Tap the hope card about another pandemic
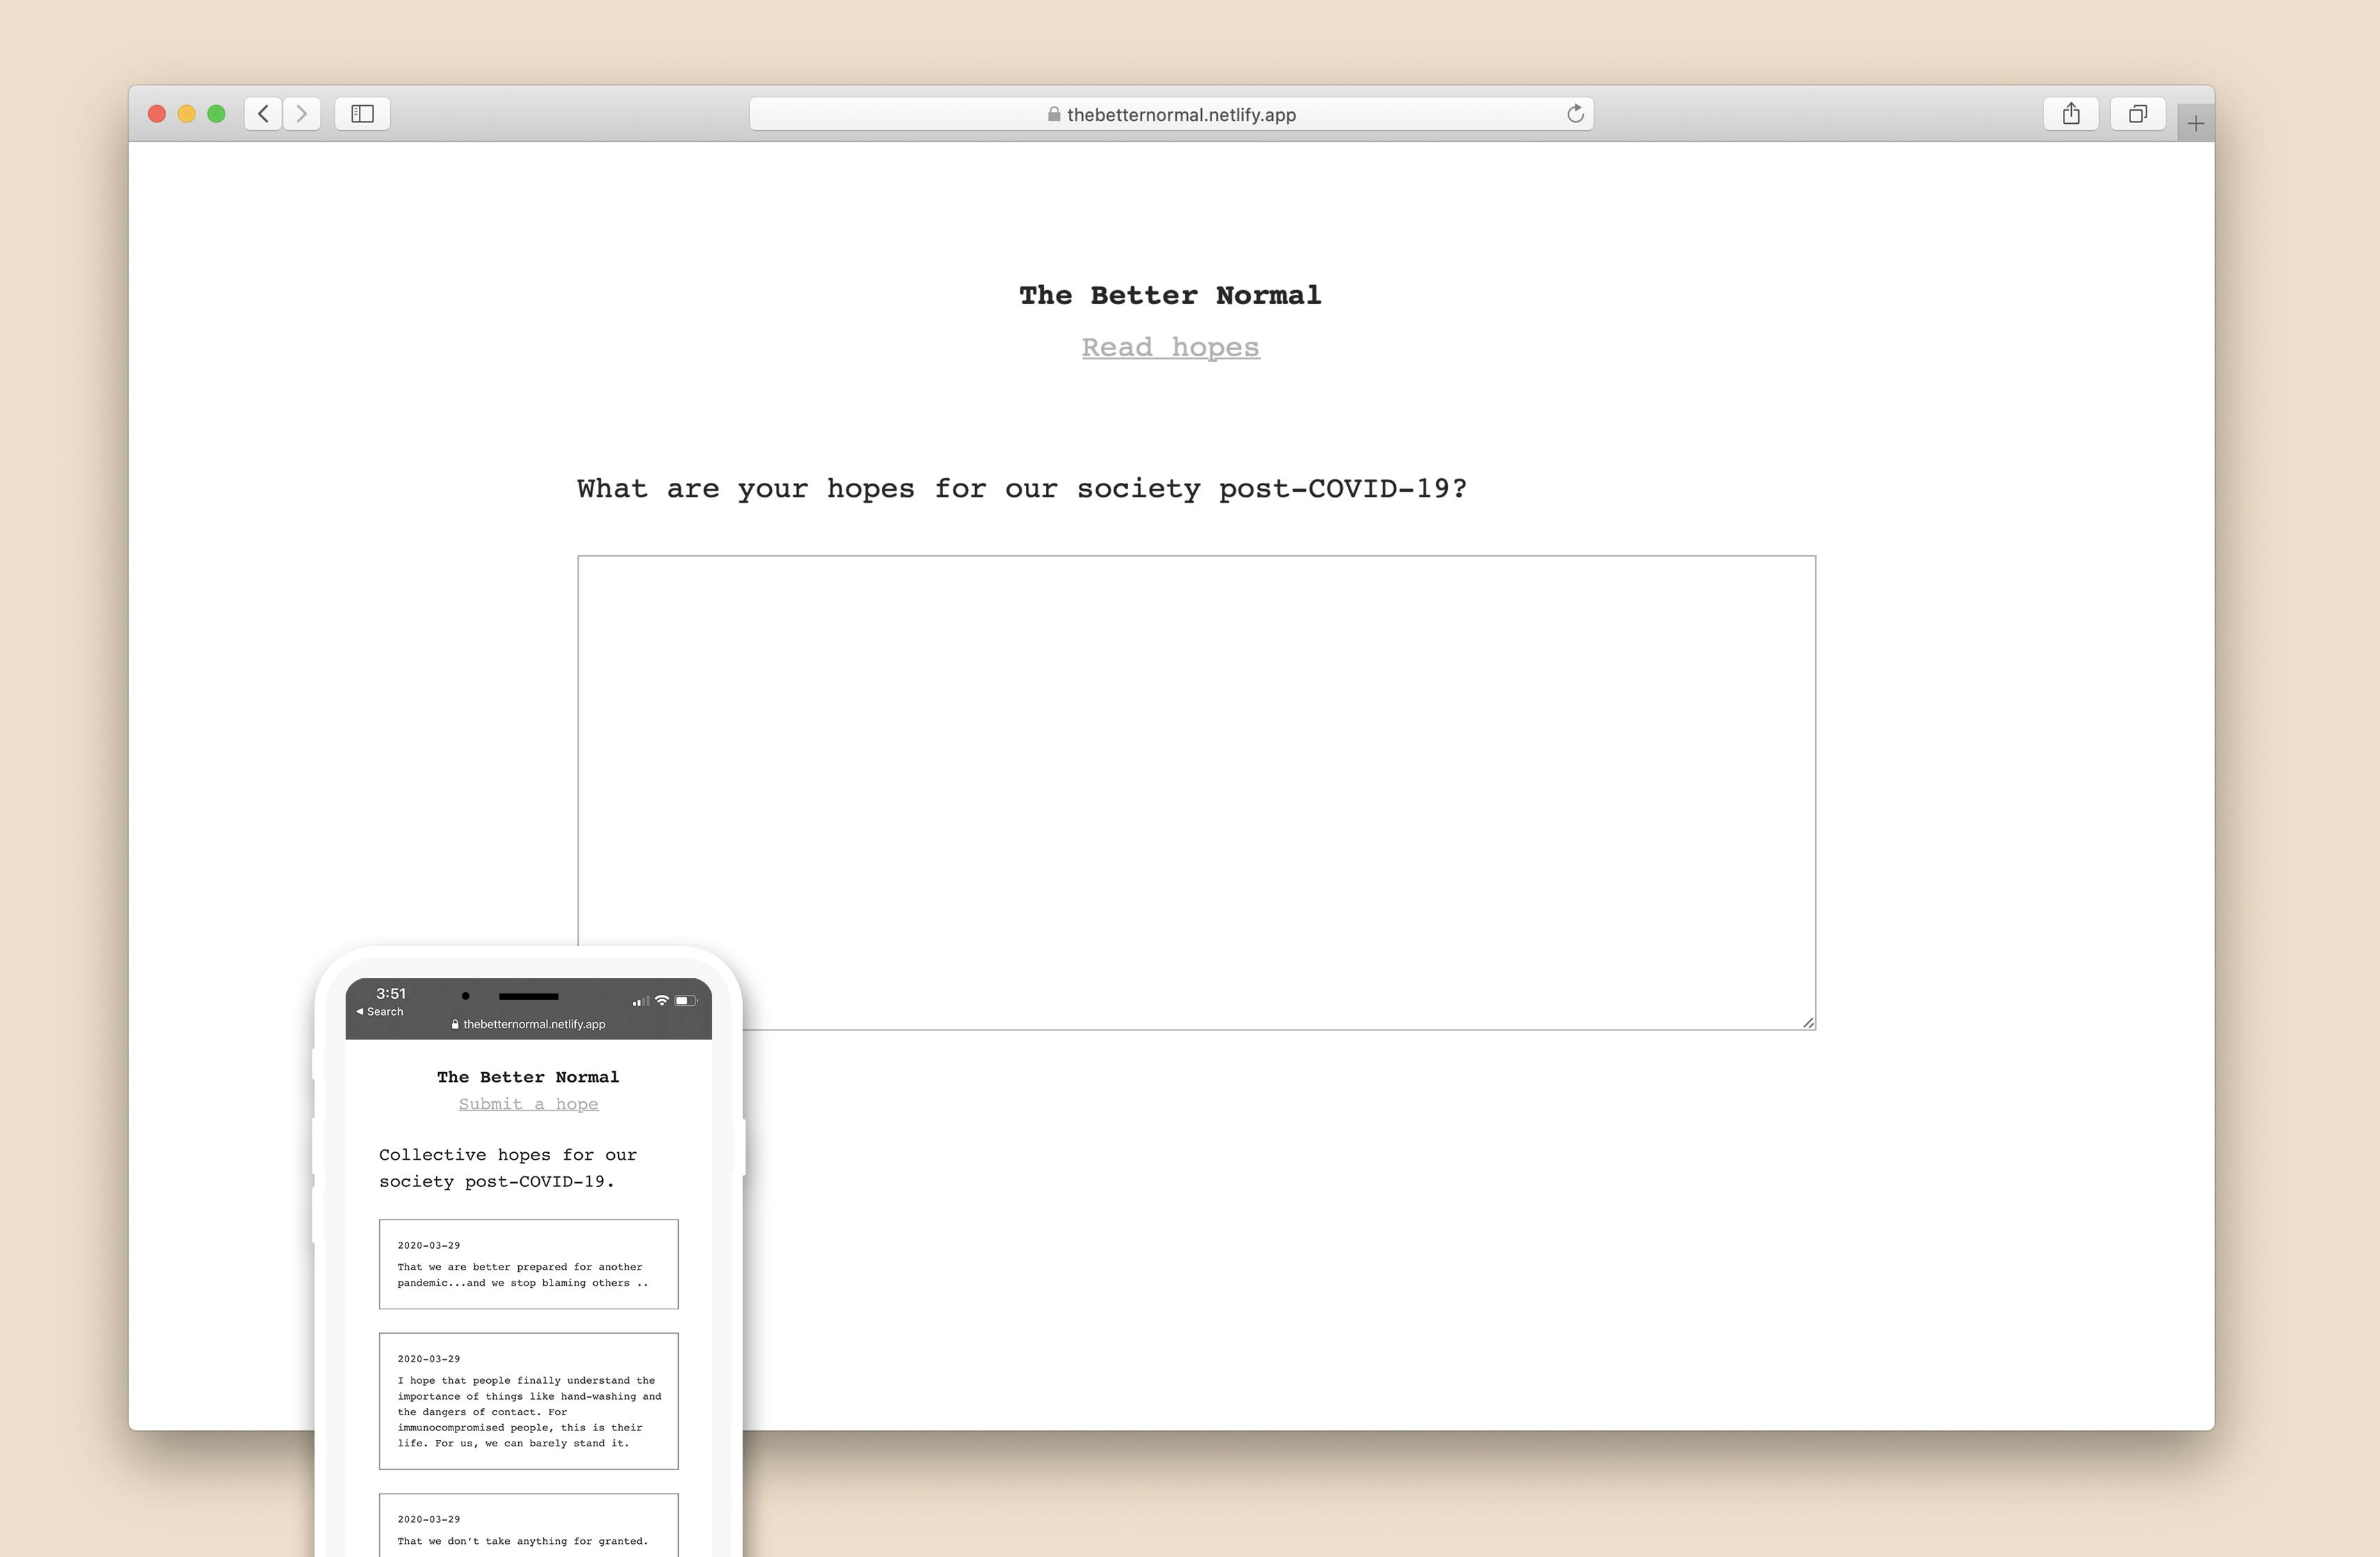The image size is (2380, 1557). click(528, 1264)
